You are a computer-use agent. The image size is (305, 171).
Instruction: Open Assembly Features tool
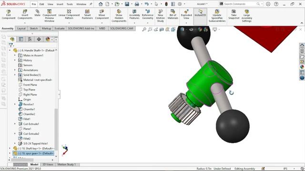click(x=134, y=15)
